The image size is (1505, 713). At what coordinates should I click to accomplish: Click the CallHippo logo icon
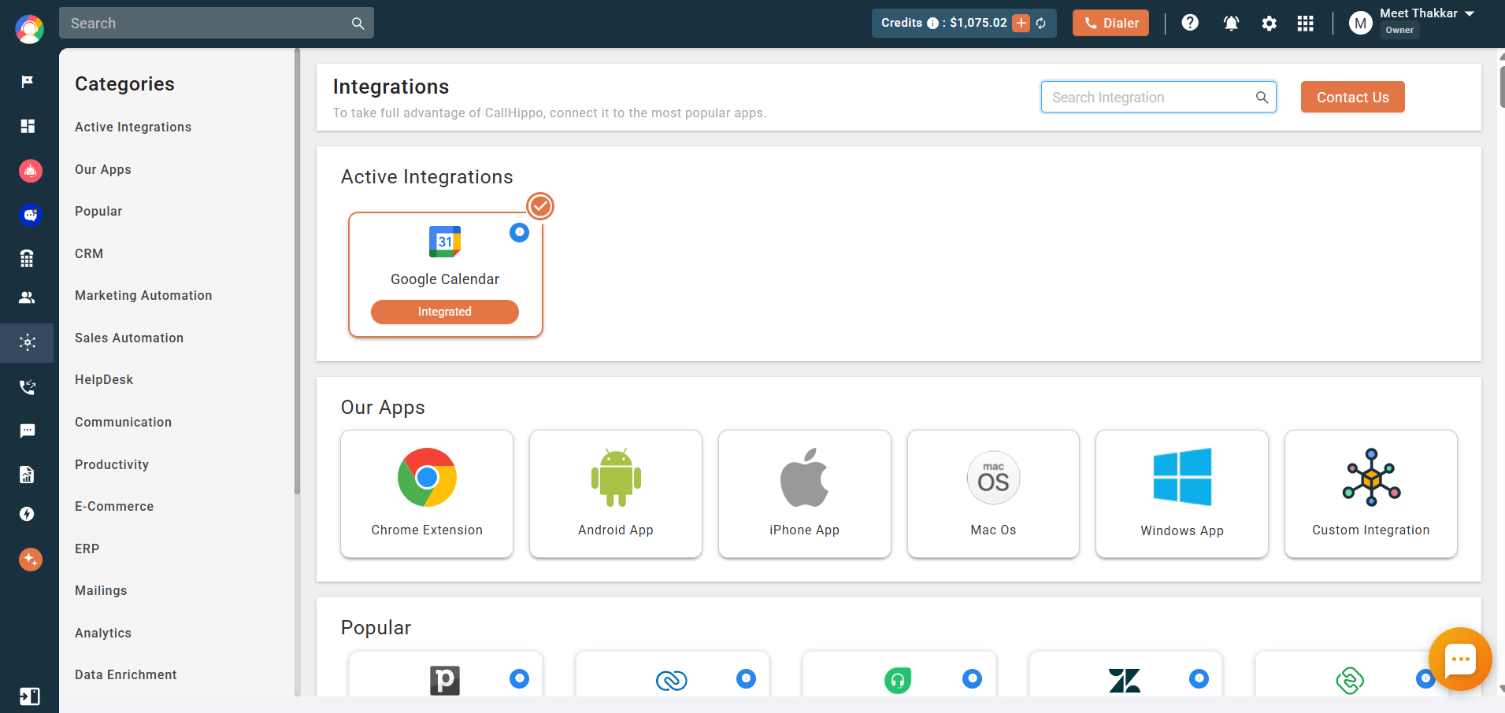[x=29, y=29]
